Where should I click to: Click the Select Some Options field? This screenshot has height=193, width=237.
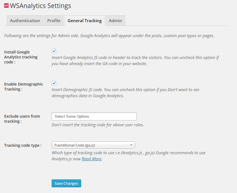94,117
